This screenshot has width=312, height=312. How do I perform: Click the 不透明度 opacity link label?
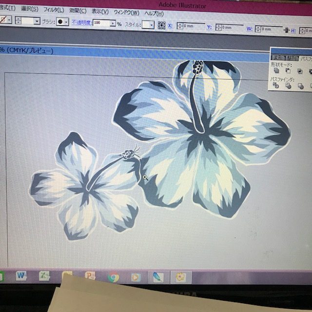[81, 22]
